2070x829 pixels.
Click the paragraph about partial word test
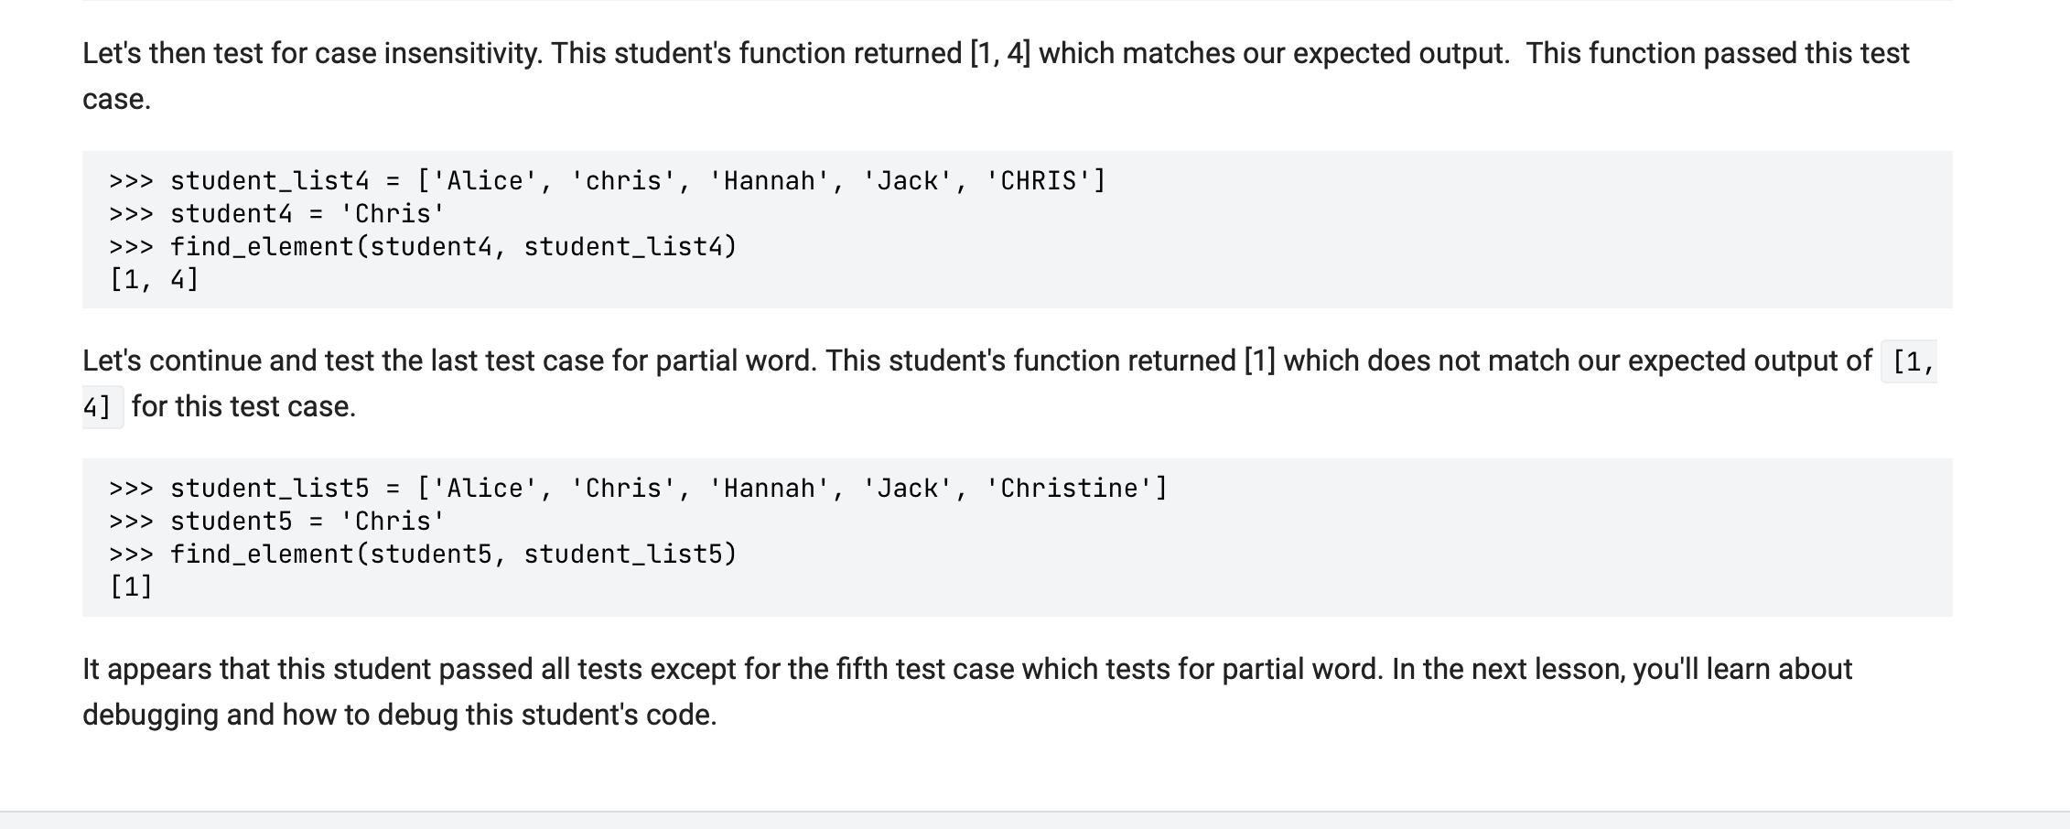point(976,361)
